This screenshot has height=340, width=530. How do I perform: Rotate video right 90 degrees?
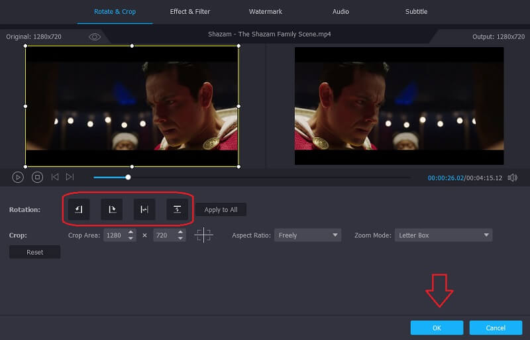112,209
